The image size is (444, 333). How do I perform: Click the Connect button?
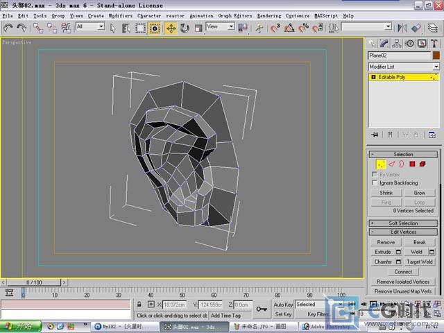tap(403, 271)
